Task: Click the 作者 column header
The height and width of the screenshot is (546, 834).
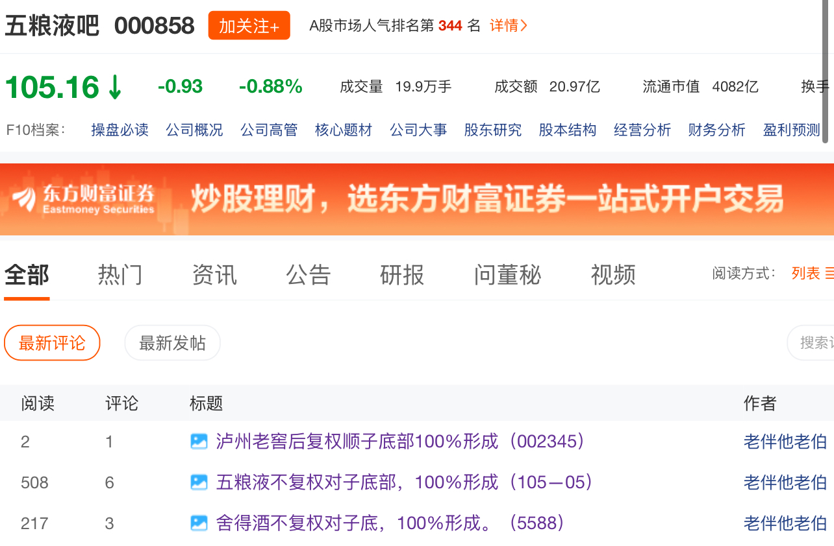Action: pos(760,403)
